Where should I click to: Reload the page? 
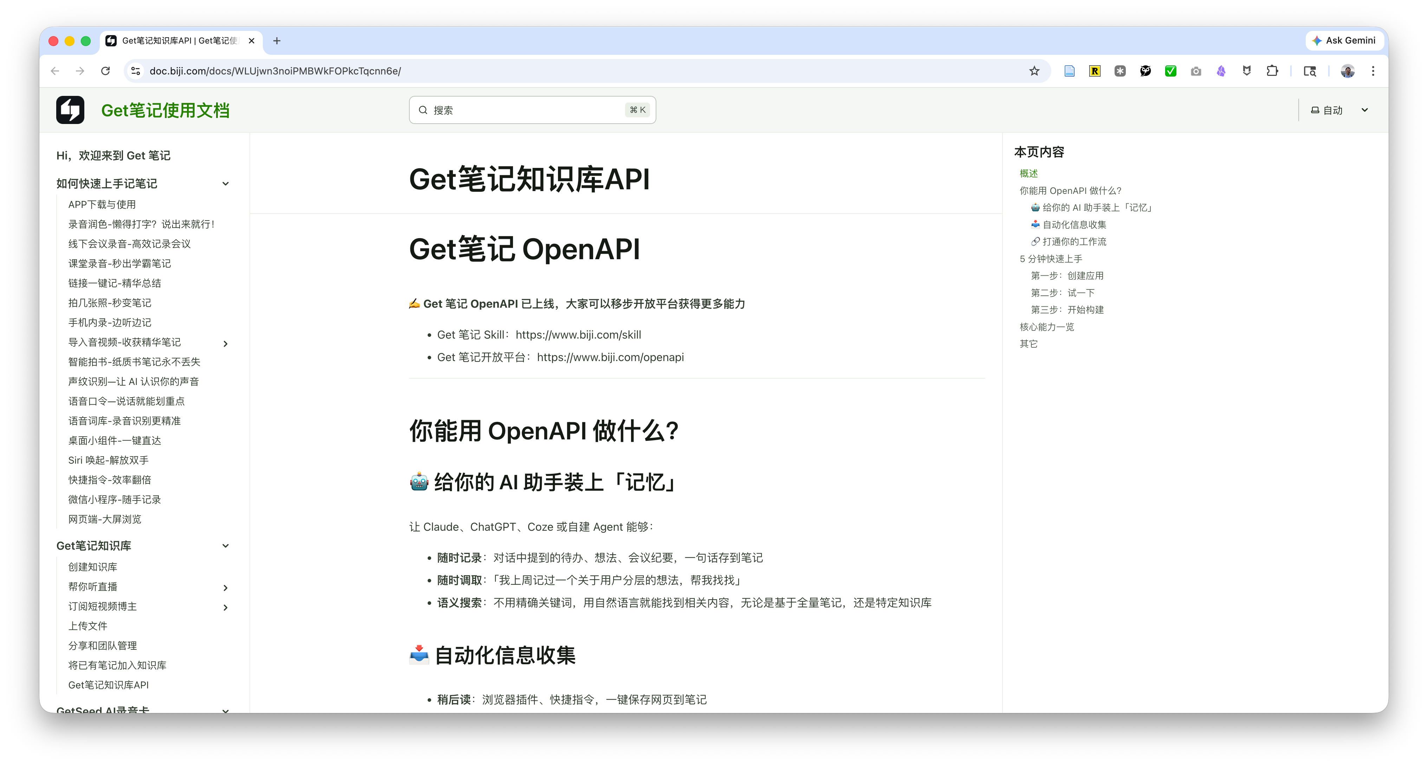click(x=105, y=71)
